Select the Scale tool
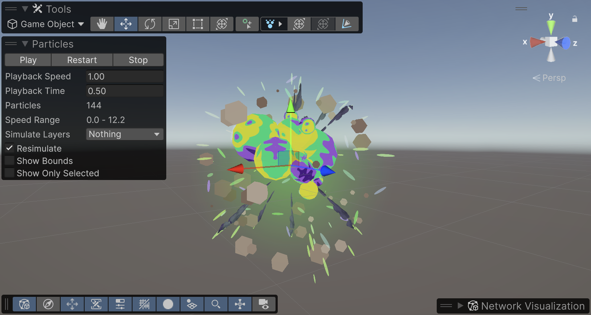This screenshot has height=315, width=591. [x=174, y=24]
